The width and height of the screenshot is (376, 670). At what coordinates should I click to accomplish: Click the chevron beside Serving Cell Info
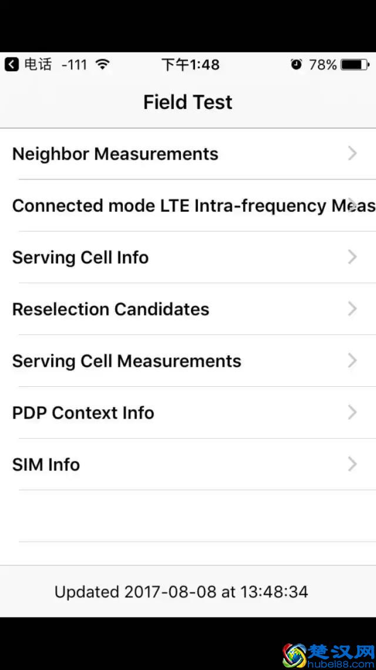click(x=352, y=257)
